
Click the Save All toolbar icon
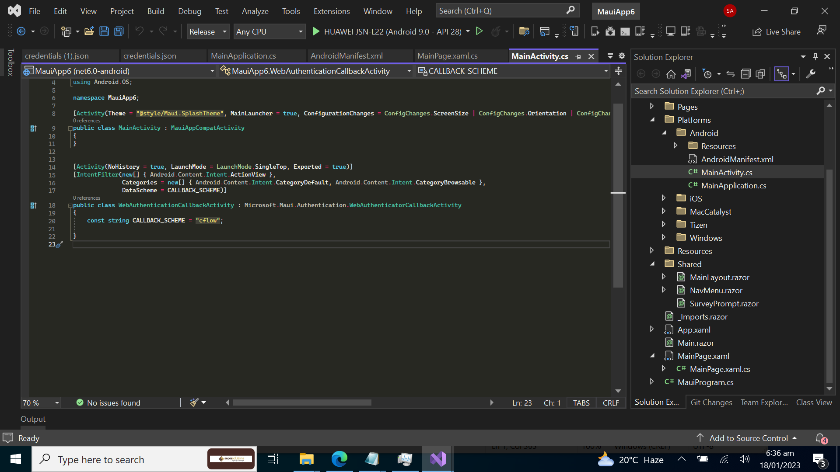click(118, 32)
